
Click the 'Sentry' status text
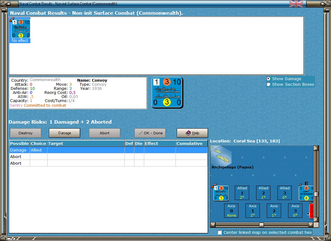[16, 105]
